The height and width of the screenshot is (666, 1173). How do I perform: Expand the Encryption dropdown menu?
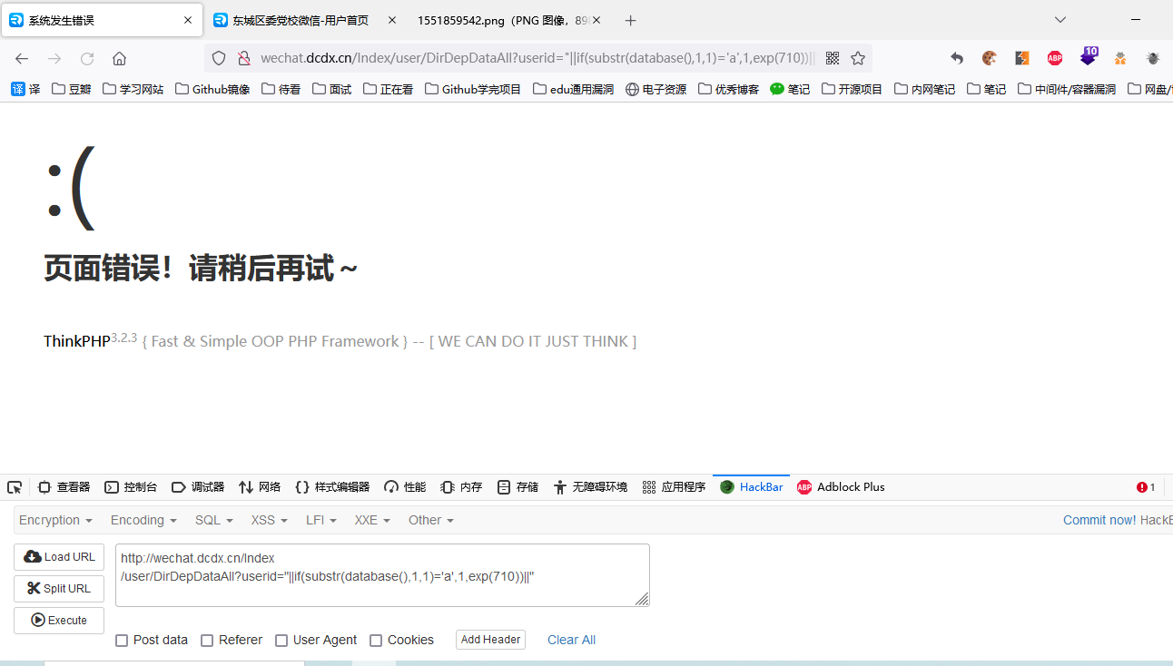pyautogui.click(x=55, y=520)
